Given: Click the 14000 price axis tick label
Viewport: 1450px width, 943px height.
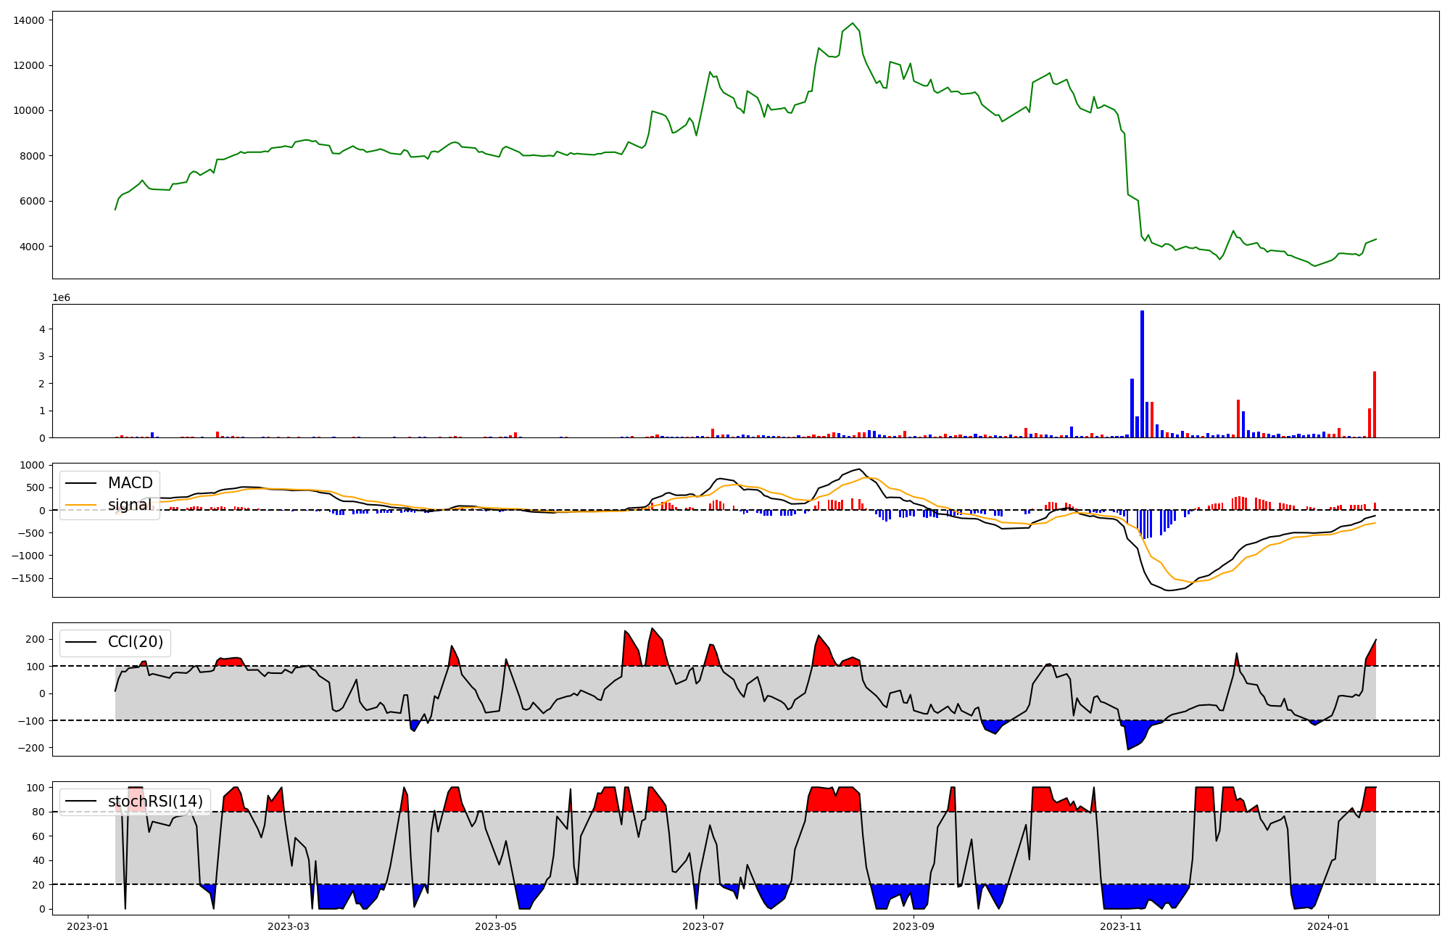Looking at the screenshot, I should click(29, 20).
